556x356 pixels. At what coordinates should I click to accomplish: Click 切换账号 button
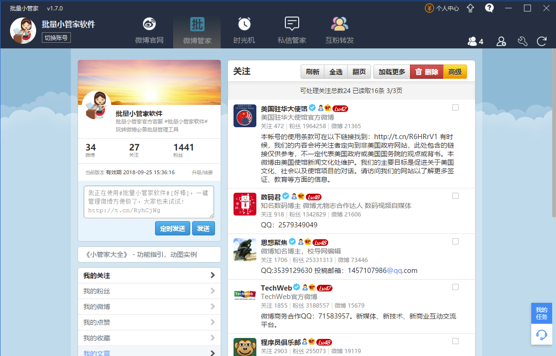point(56,37)
